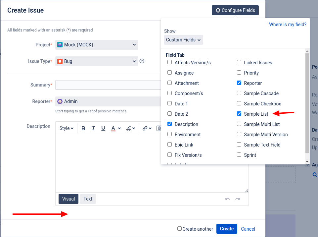Open the Issue Type dropdown

[x=97, y=61]
